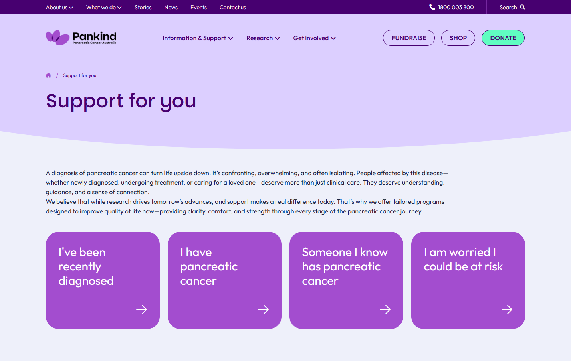Open the News menu item
The image size is (571, 361).
pyautogui.click(x=171, y=7)
